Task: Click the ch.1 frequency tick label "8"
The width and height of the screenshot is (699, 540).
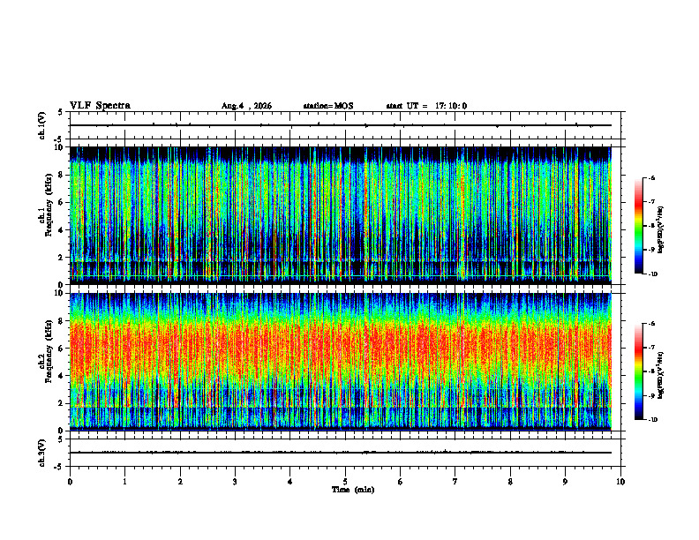Action: click(62, 175)
